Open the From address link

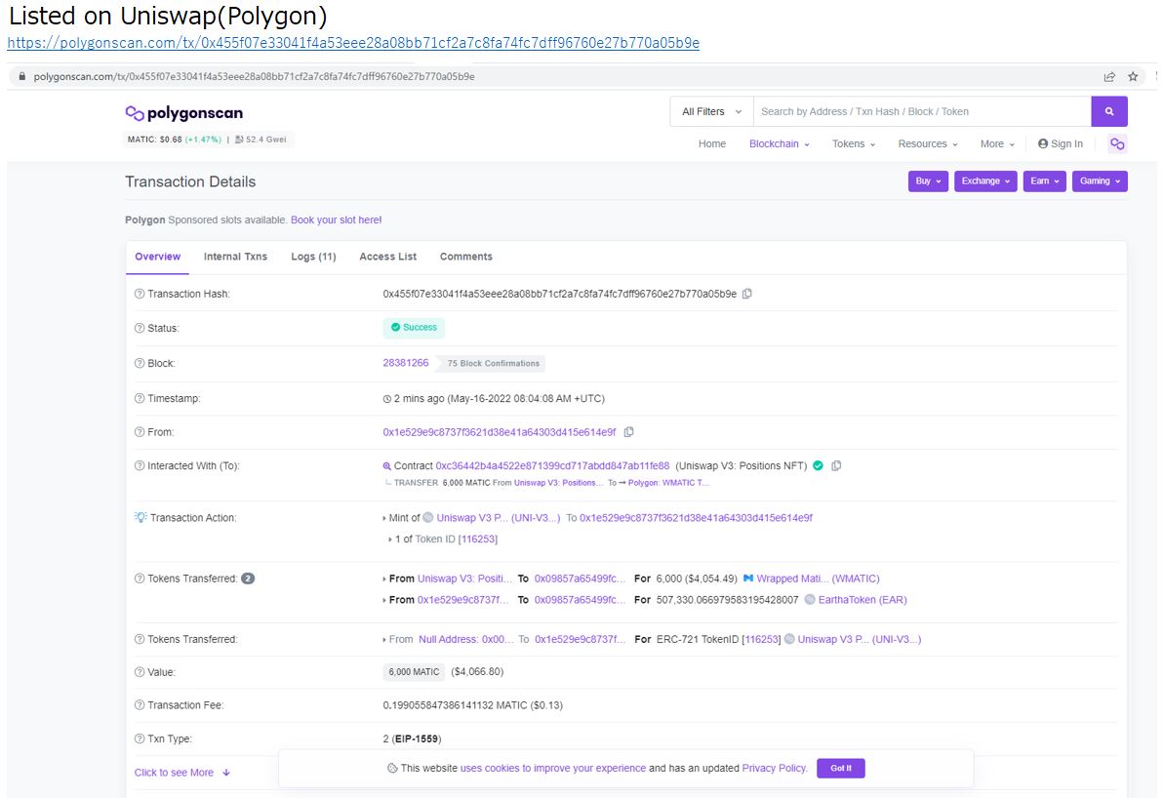pyautogui.click(x=500, y=432)
